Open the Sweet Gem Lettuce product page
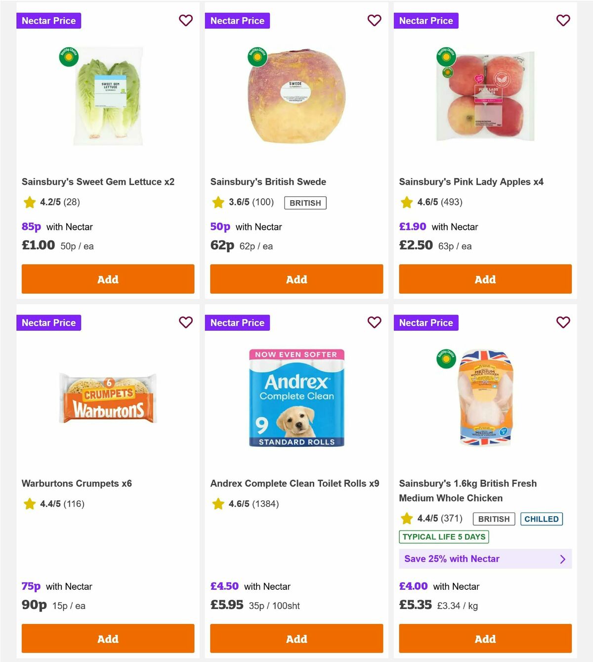The image size is (593, 662). pos(98,181)
